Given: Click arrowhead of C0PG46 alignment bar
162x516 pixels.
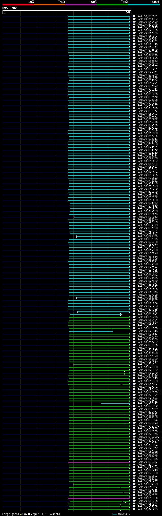Looking at the screenshot, I should 112,331.
